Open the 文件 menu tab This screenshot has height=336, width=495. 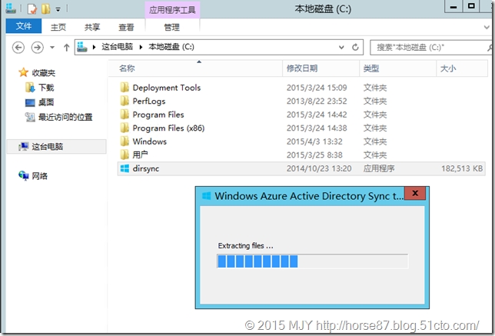pyautogui.click(x=24, y=26)
